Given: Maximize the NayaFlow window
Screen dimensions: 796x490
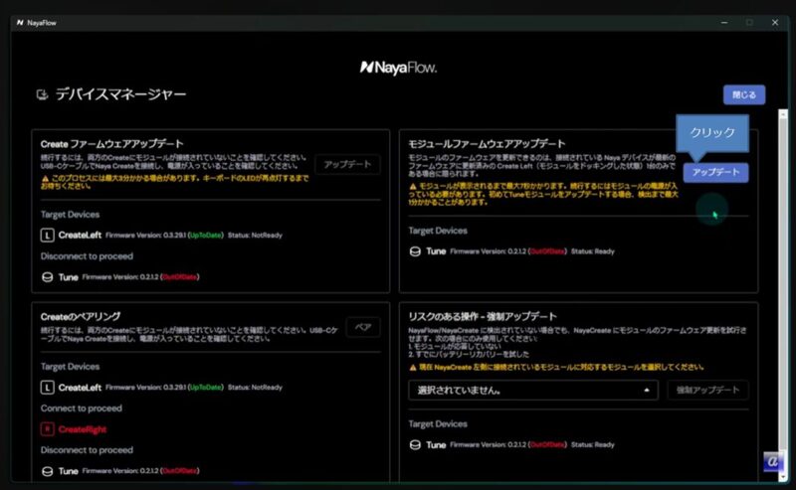Looking at the screenshot, I should click(x=749, y=22).
